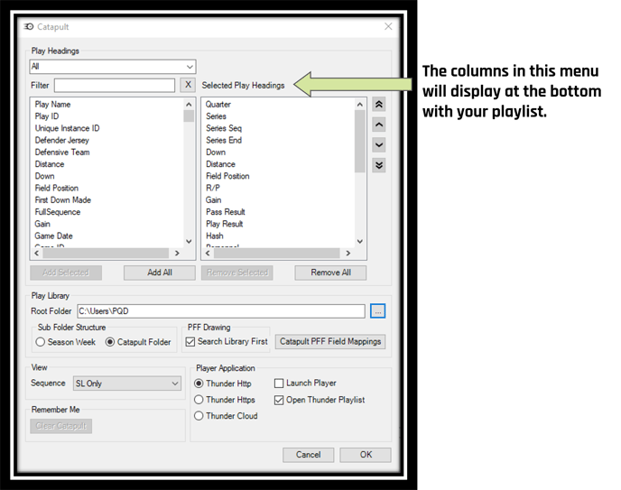
Task: Select Field Position in selected headings list
Action: click(x=227, y=176)
